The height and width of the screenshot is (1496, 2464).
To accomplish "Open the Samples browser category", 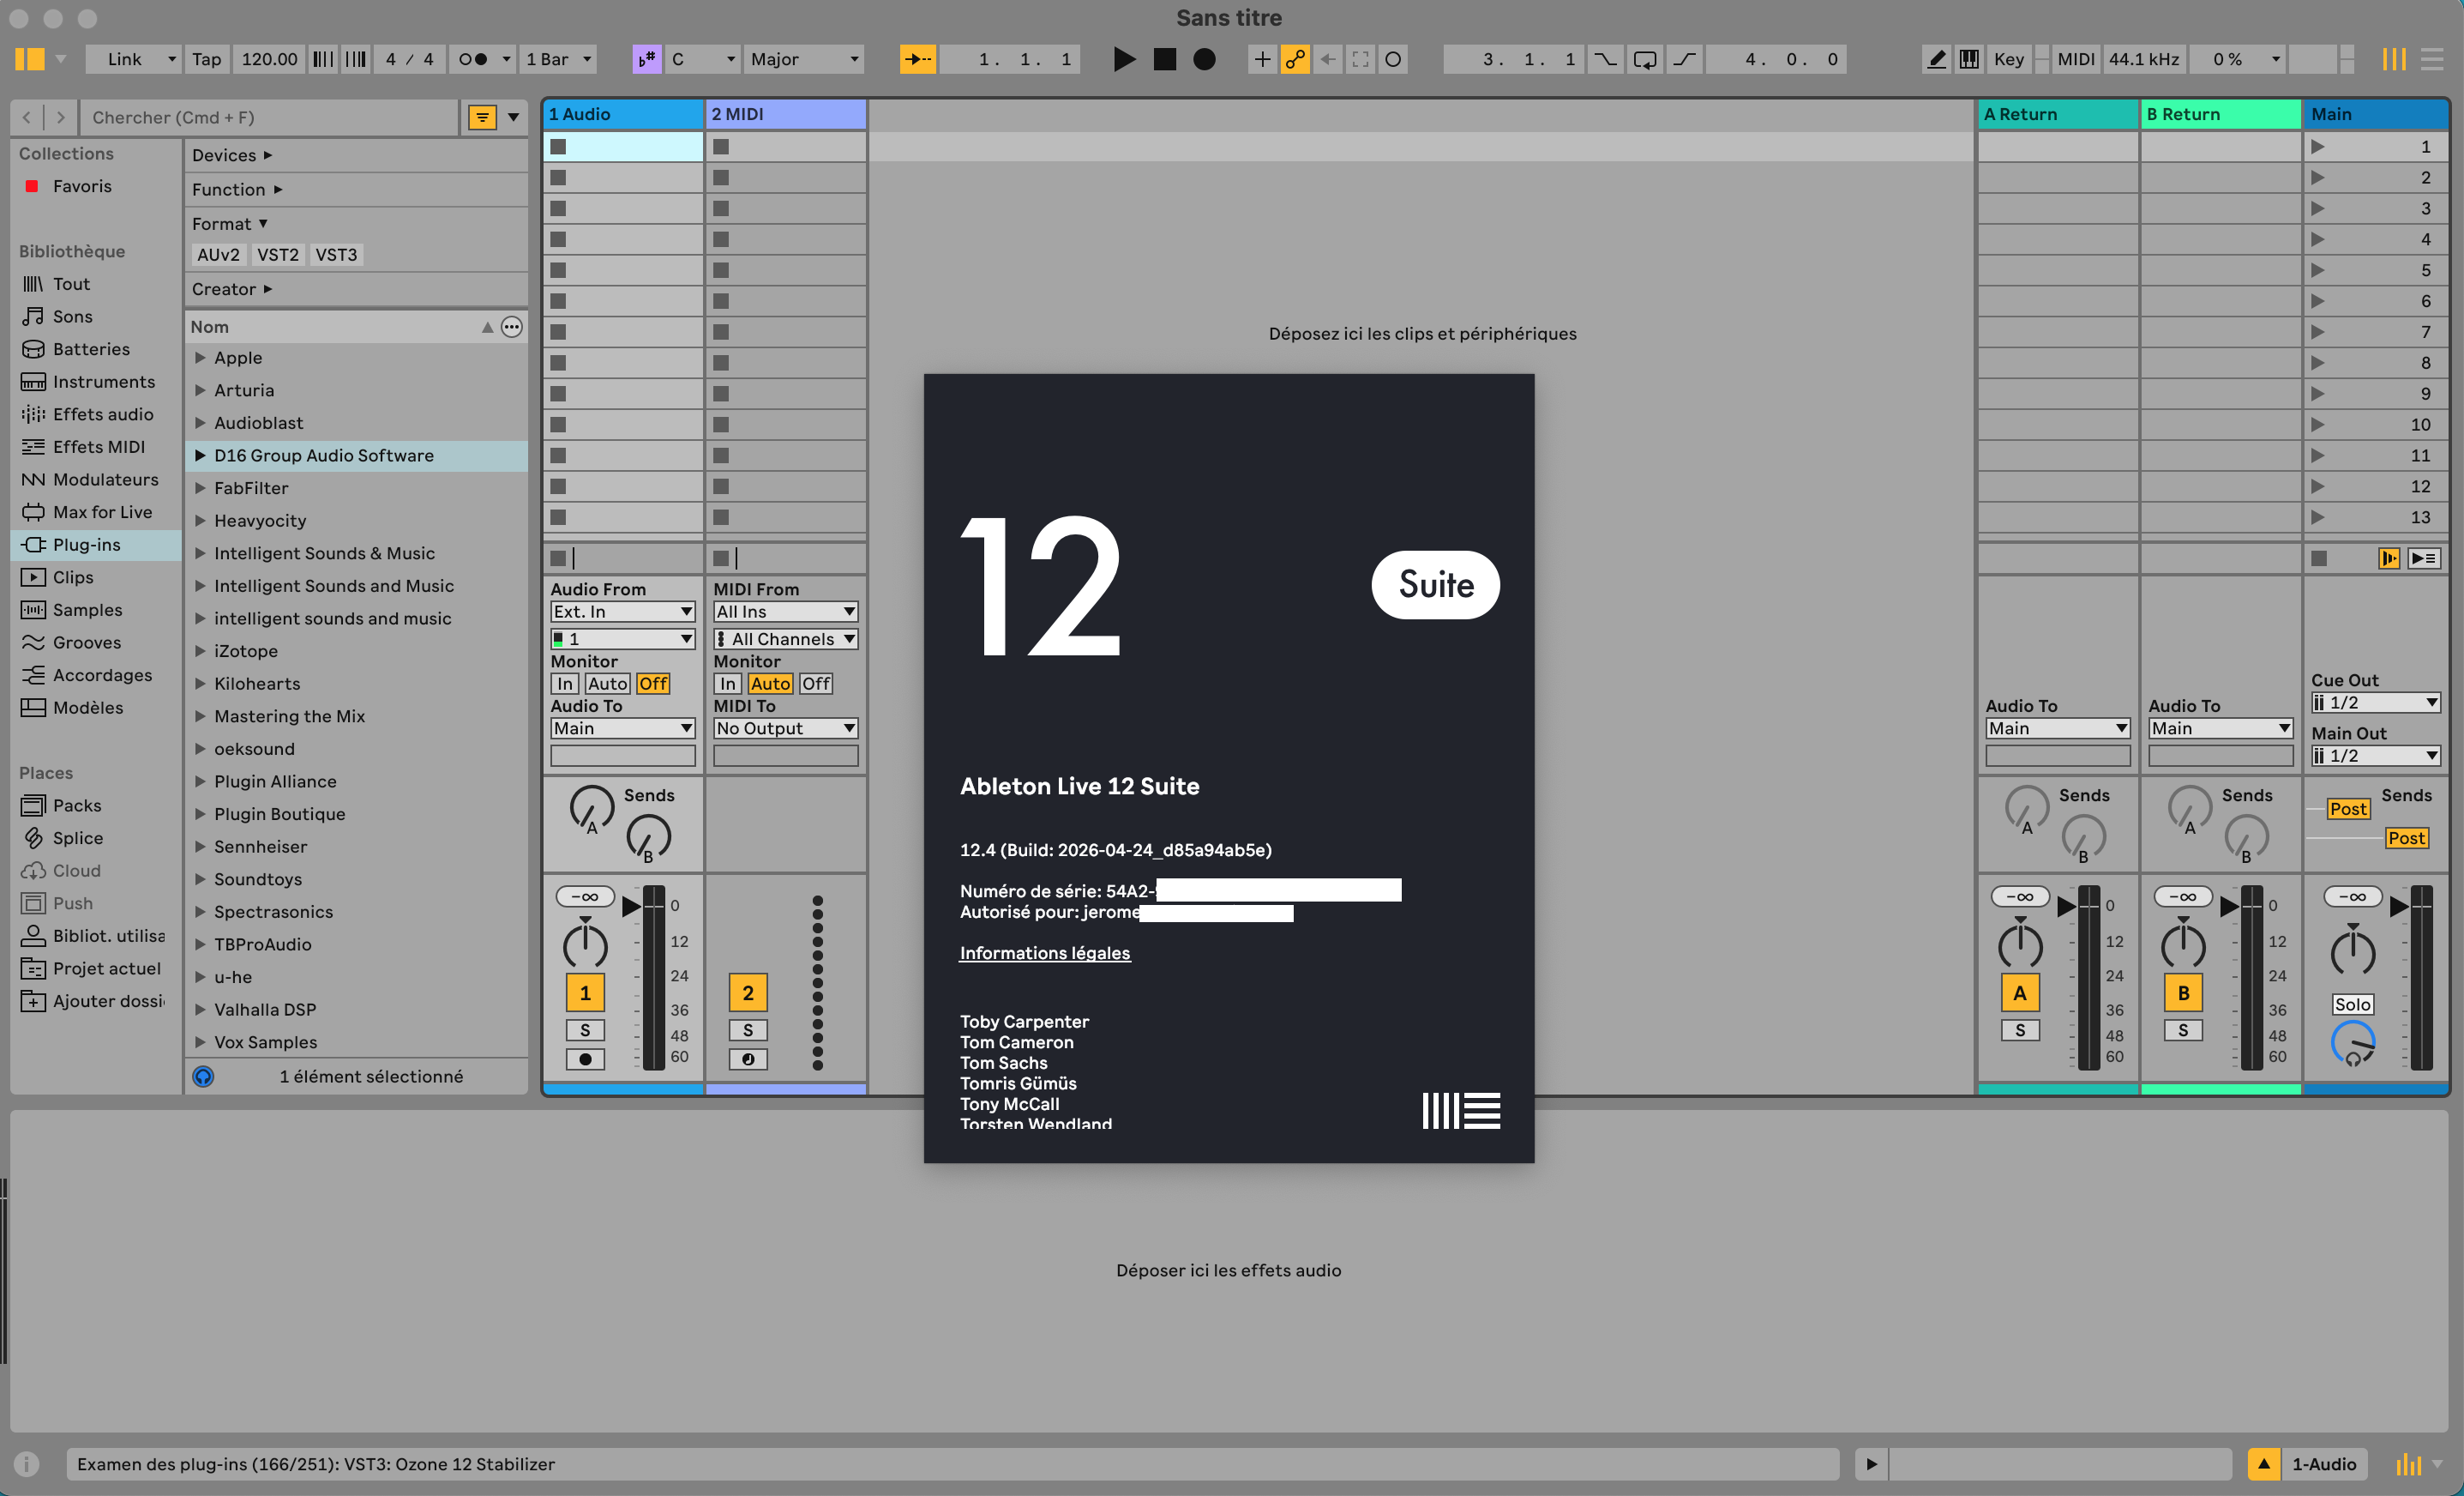I will tap(96, 609).
